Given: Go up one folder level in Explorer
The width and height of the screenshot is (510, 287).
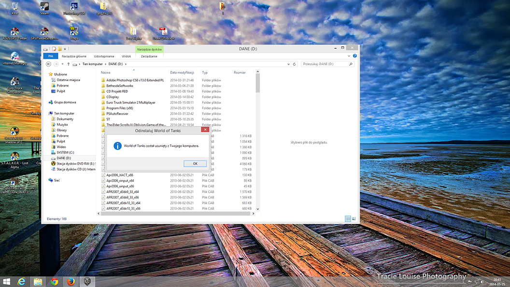Looking at the screenshot, I should (x=68, y=64).
